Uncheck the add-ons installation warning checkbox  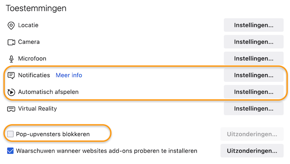pos(10,151)
